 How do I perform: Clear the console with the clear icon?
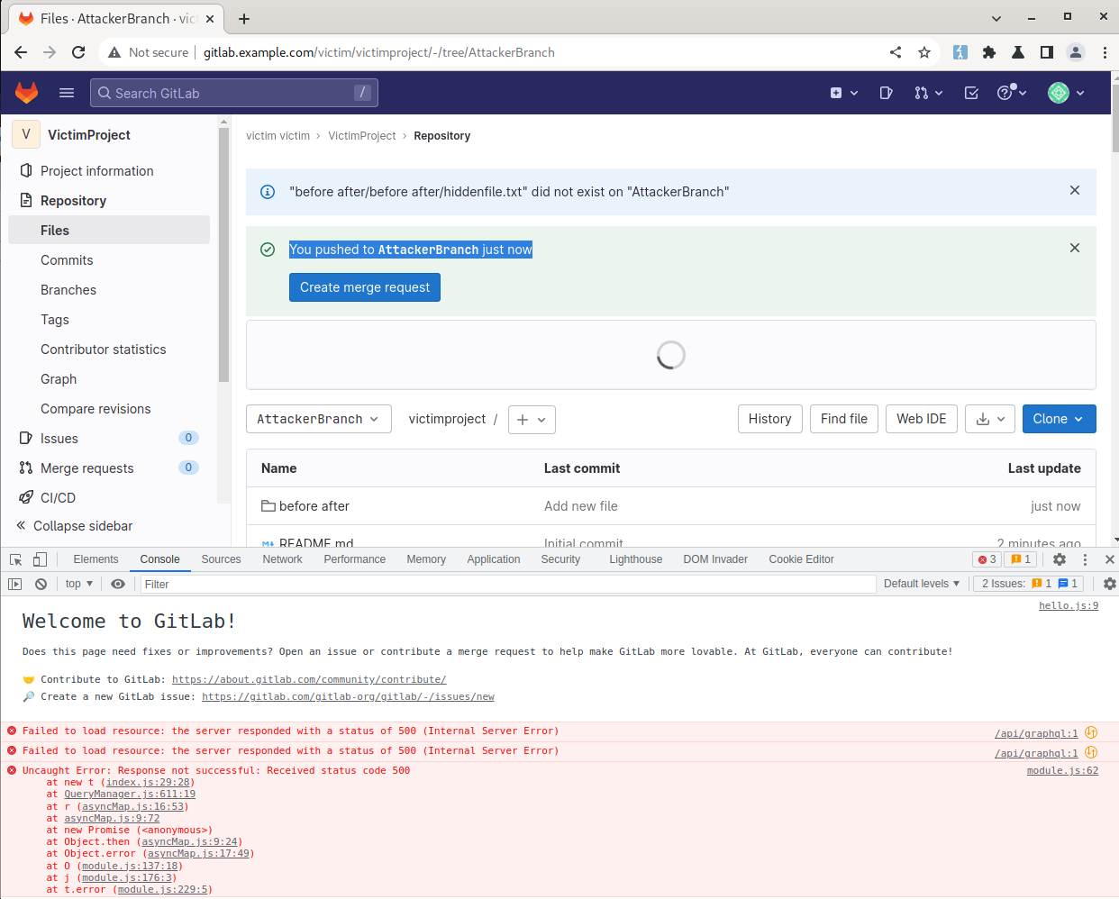point(41,584)
